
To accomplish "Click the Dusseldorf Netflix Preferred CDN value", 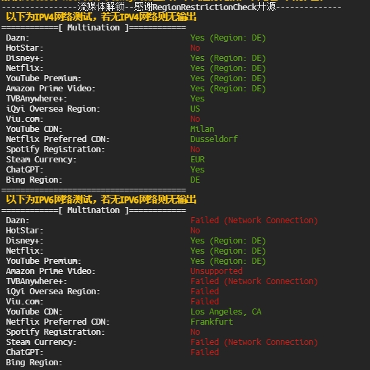I will pos(214,139).
